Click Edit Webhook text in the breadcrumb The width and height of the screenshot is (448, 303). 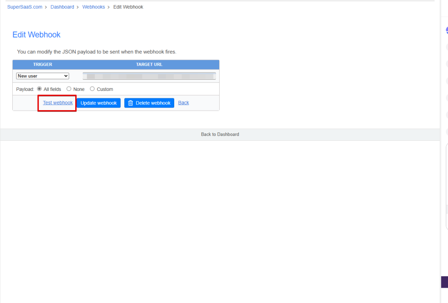tap(128, 7)
